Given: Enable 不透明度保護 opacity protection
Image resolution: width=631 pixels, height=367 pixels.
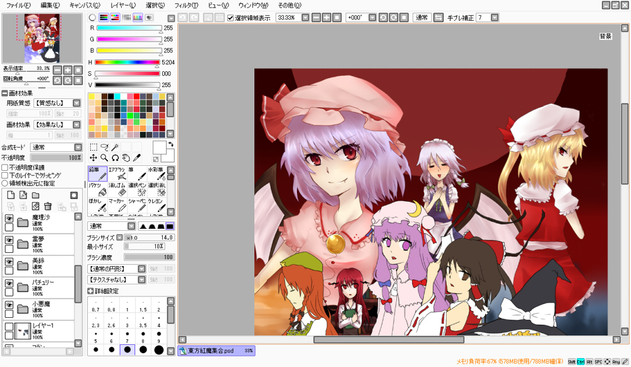Looking at the screenshot, I should [5, 167].
